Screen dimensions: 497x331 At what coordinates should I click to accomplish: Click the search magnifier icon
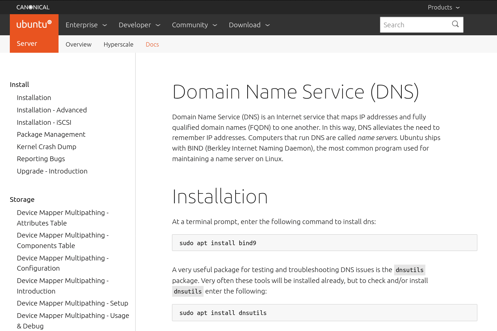click(455, 24)
